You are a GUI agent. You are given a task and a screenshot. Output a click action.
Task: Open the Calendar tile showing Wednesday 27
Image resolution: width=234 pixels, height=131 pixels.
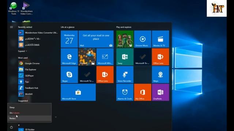pyautogui.click(x=69, y=39)
